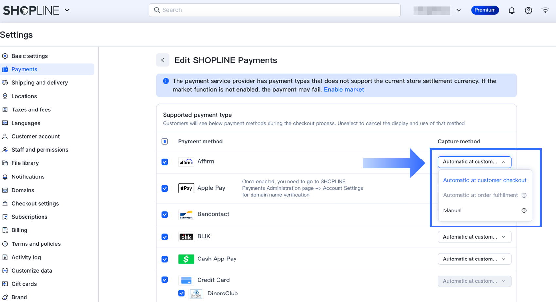Screen dimensions: 556x302
Task: Open the BLIK capture method dropdown
Action: 474,237
